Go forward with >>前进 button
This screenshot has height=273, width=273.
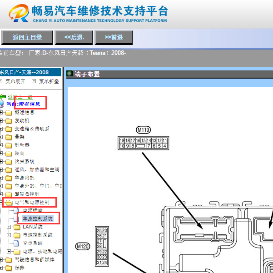tap(114, 37)
